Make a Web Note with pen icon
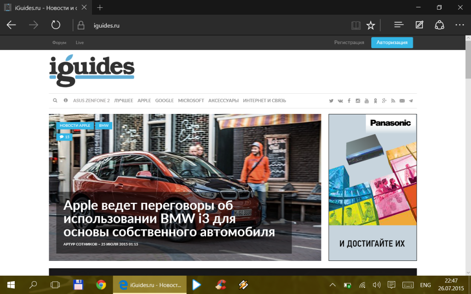This screenshot has width=471, height=294. click(x=419, y=25)
